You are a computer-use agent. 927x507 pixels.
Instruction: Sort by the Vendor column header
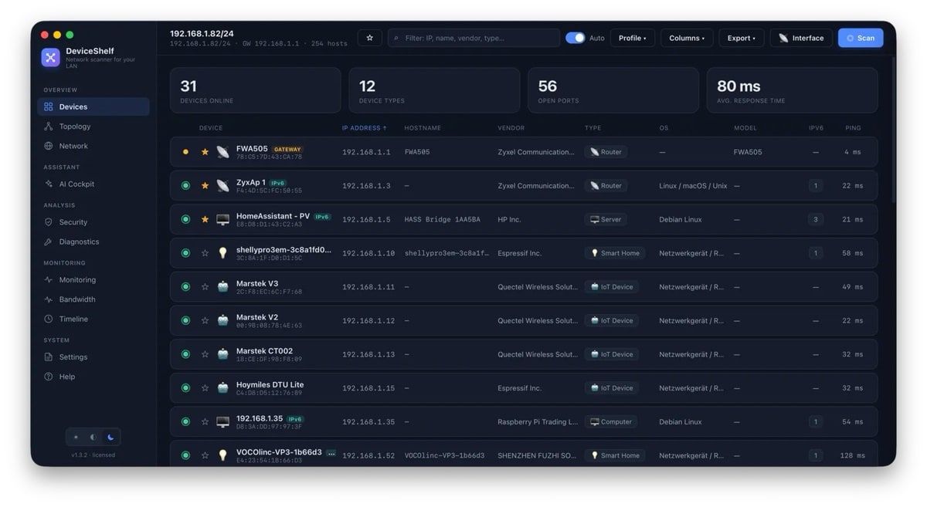511,128
